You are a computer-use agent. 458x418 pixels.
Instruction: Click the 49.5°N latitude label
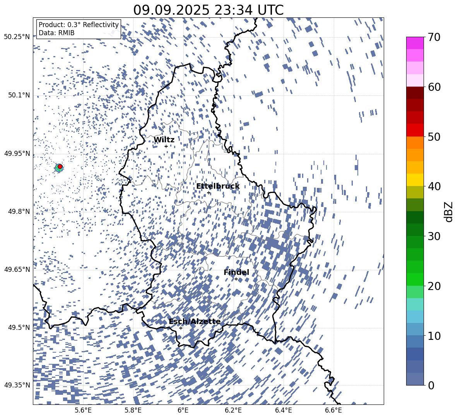pyautogui.click(x=19, y=328)
